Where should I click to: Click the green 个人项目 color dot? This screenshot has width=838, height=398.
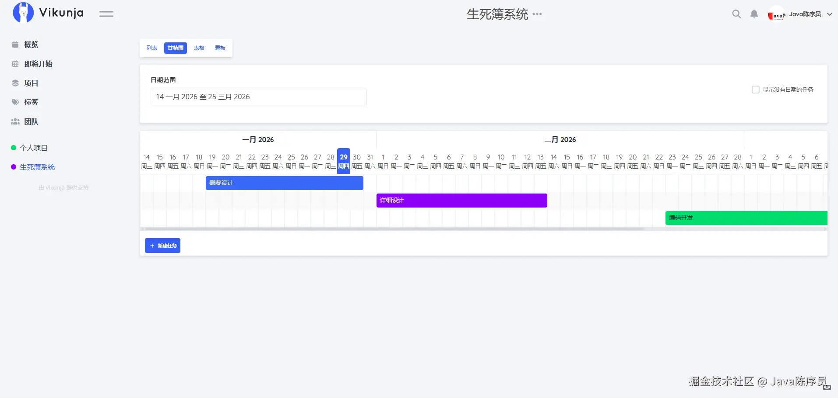[14, 148]
